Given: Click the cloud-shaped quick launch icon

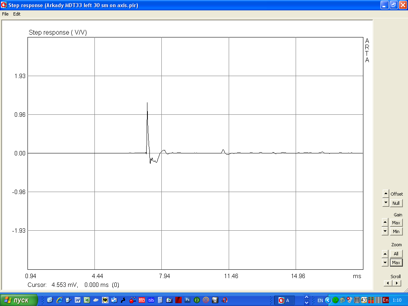Looking at the screenshot, I should 96,300.
